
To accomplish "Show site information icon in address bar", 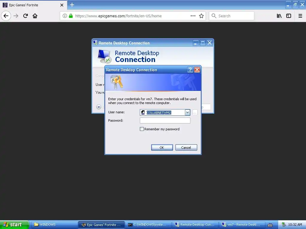I will [x=65, y=16].
